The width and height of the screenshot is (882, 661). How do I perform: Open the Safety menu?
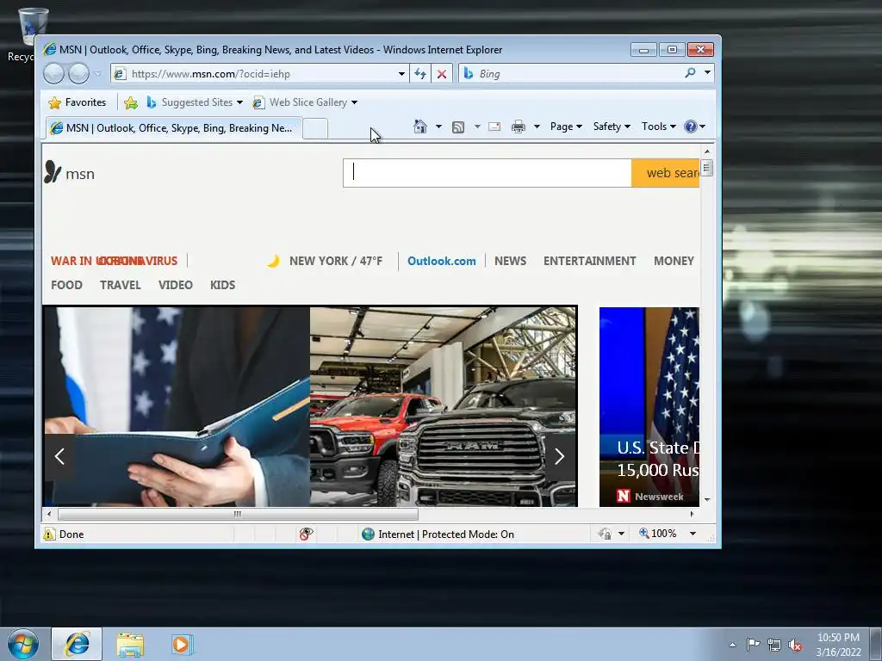[x=612, y=127]
